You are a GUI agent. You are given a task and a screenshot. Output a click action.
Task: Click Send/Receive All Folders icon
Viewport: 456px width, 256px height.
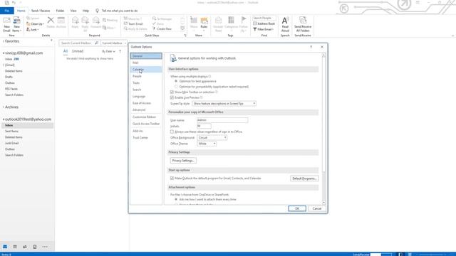303,20
